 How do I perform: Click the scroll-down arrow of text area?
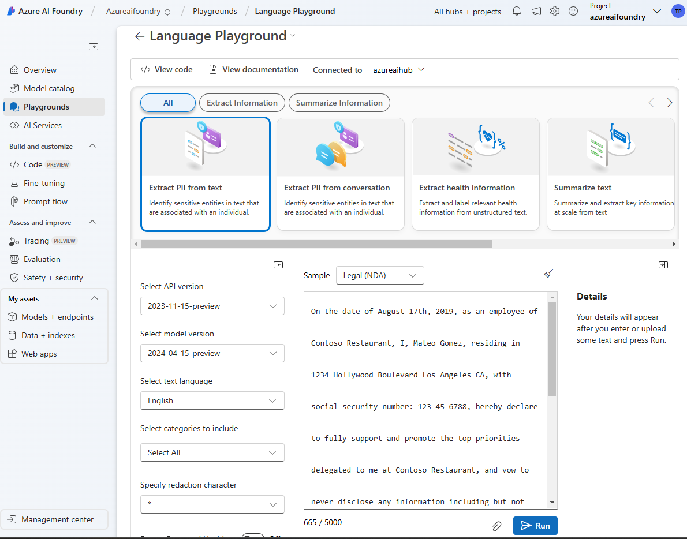552,503
